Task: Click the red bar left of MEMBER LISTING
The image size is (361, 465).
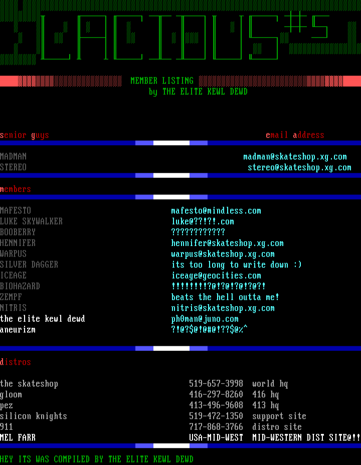Action: (9, 81)
